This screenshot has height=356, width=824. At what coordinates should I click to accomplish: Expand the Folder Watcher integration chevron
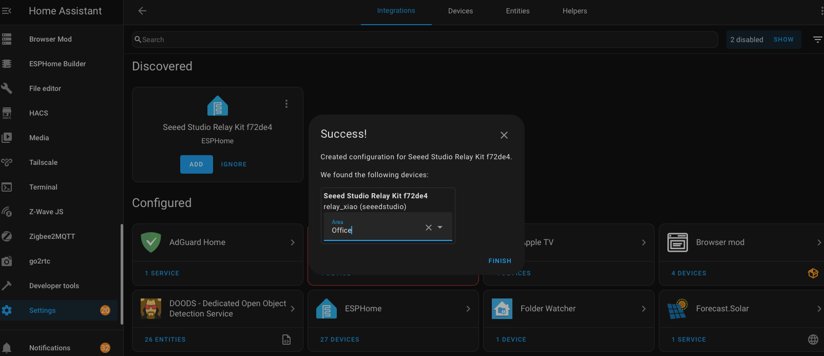644,309
